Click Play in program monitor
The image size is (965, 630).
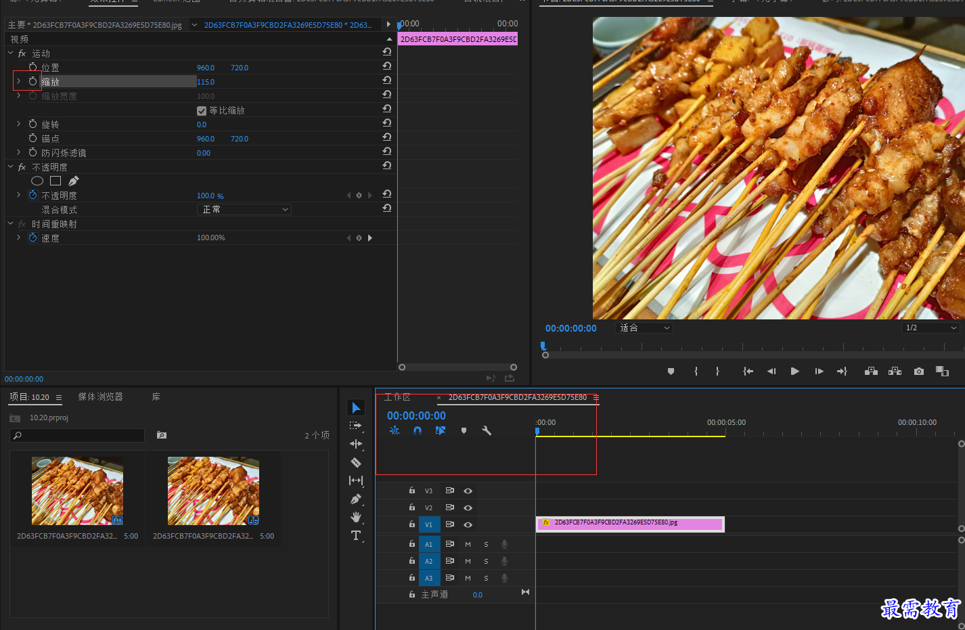795,371
